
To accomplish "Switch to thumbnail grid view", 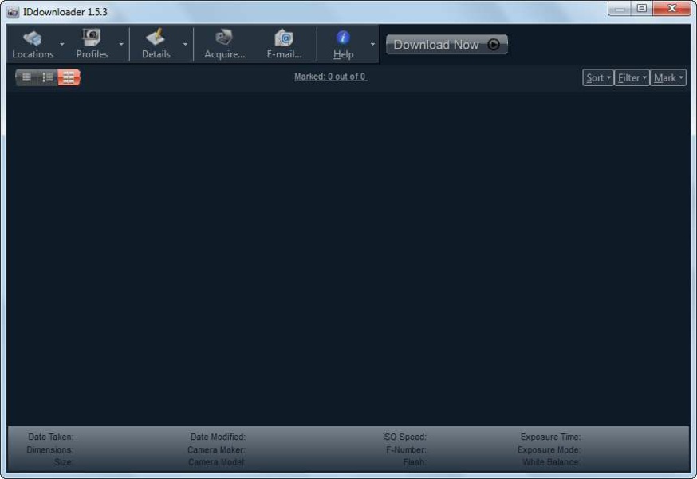I will 69,77.
